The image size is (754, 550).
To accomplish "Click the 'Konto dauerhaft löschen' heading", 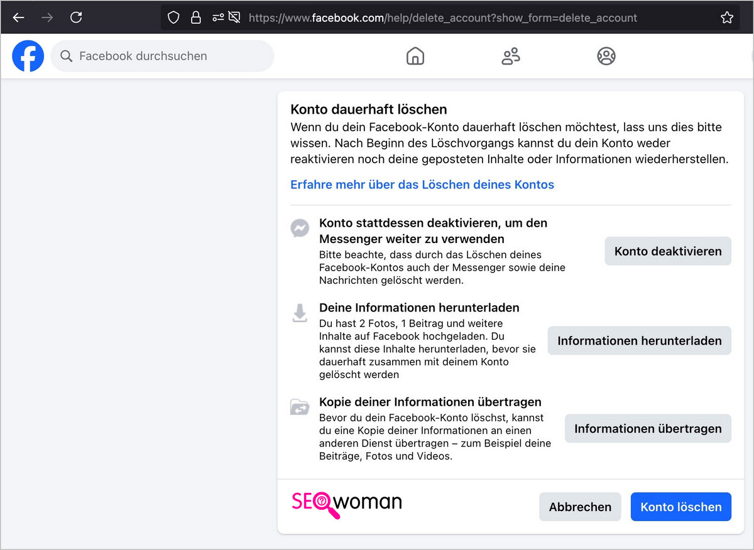I will coord(369,110).
